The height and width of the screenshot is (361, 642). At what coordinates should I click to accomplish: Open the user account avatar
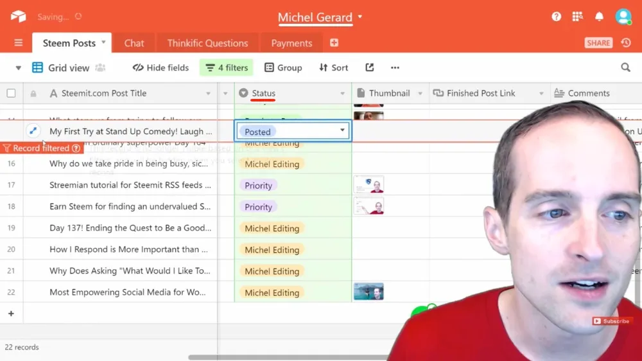coord(623,17)
